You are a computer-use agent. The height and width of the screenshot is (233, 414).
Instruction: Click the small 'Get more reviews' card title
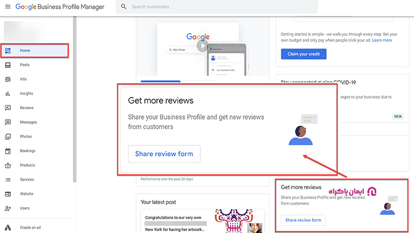tap(301, 187)
